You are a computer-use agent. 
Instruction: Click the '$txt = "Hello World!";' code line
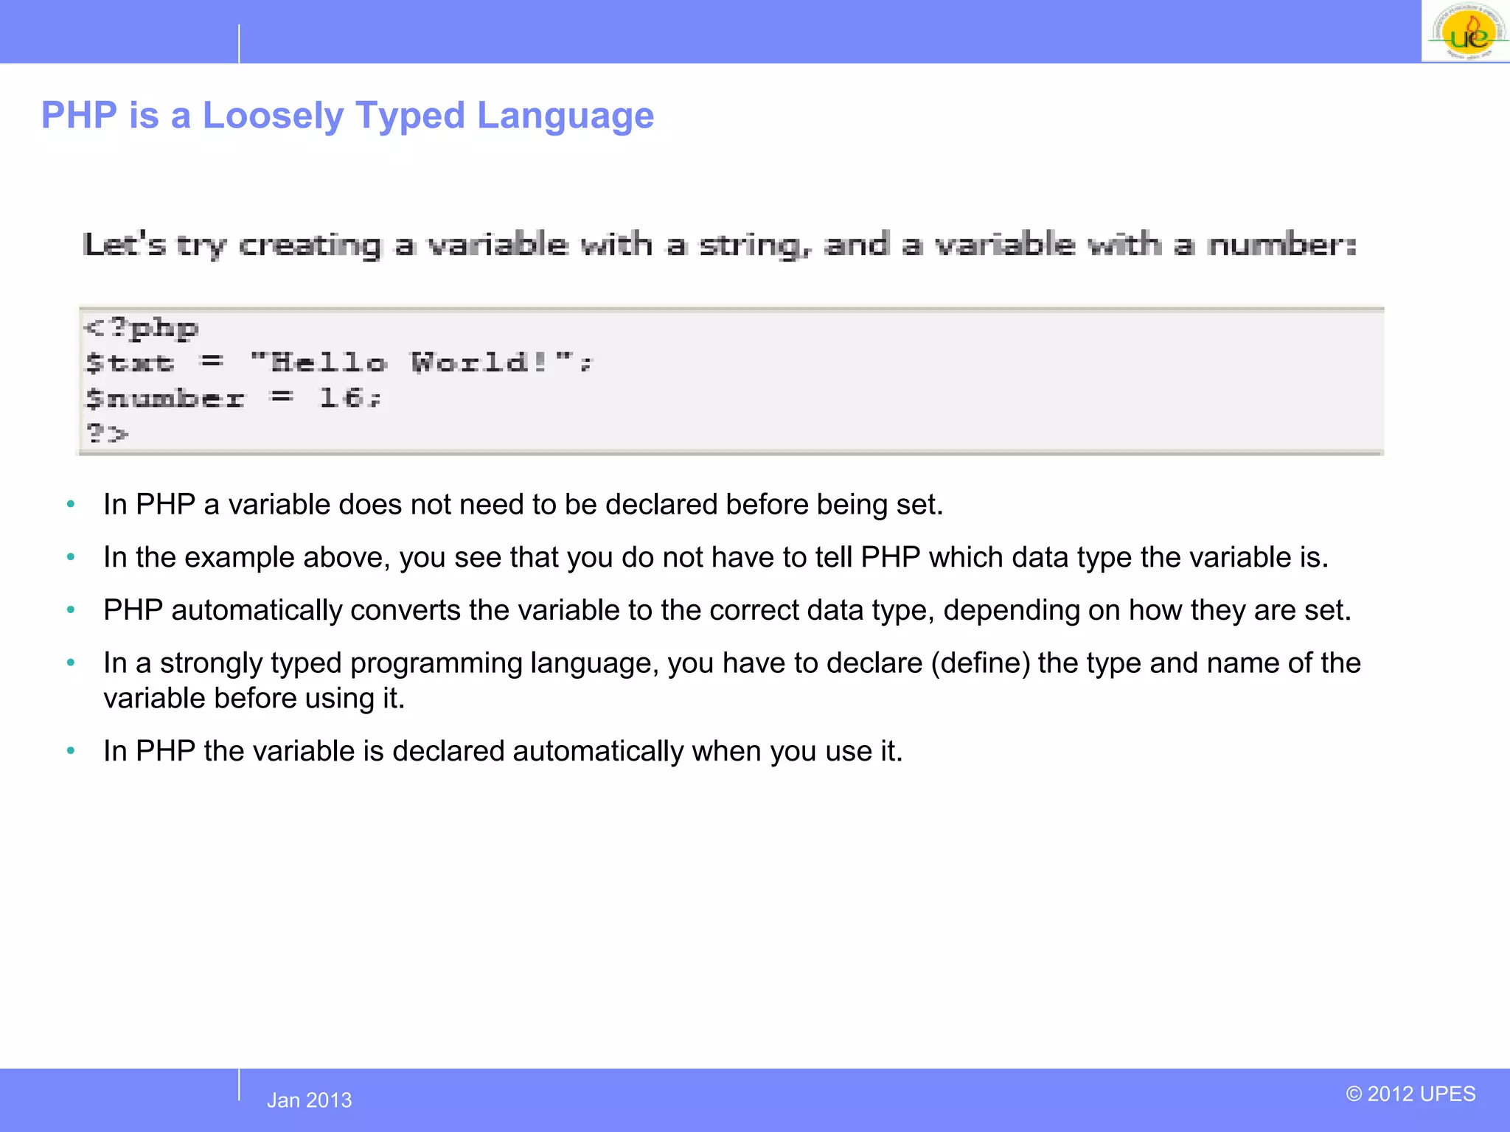point(339,363)
